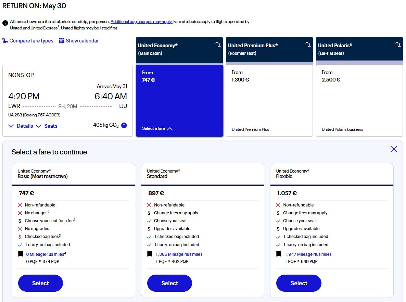Viewport: 406px width, 302px height.
Task: Click the 1 PQF • 649 PQP text
Action: (x=301, y=262)
